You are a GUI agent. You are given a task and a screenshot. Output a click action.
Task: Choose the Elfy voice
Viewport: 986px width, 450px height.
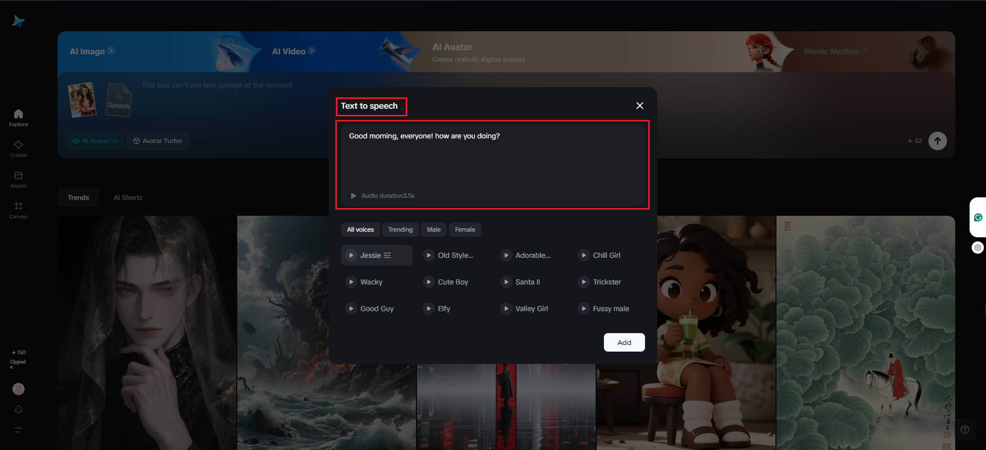click(x=454, y=309)
